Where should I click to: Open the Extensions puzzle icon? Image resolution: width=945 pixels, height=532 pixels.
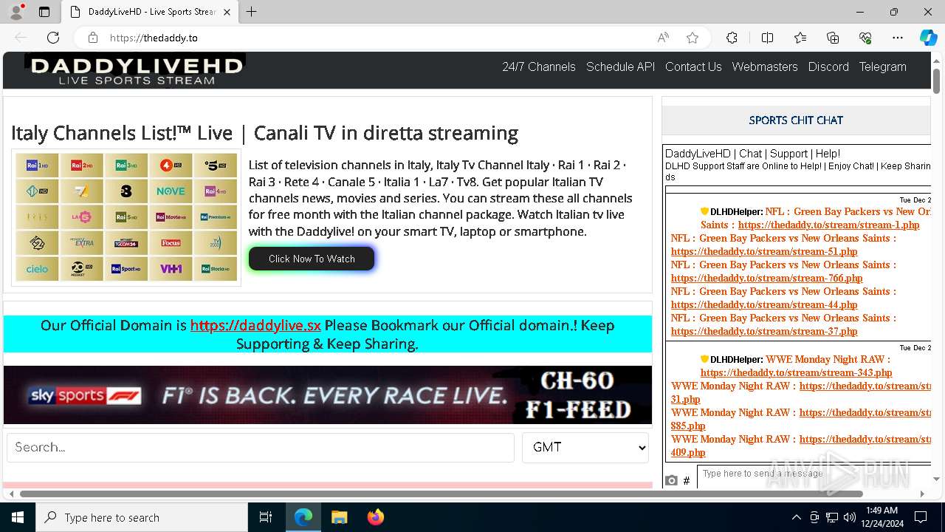pos(732,38)
